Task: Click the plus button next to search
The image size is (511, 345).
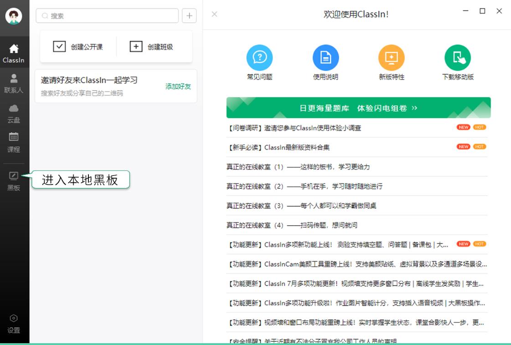Action: 189,15
